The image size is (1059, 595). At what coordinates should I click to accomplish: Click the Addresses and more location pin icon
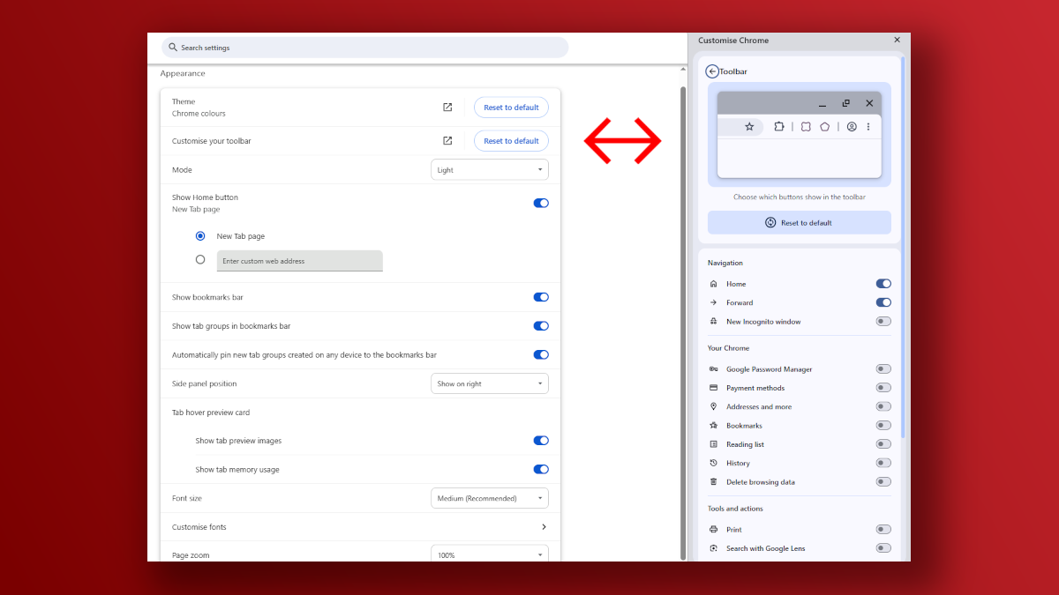click(x=713, y=406)
